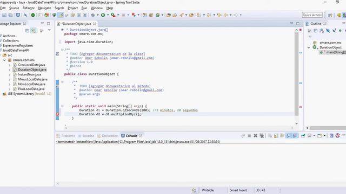Fold the main method javadoc comment
This screenshot has width=346, height=194.
click(x=63, y=82)
